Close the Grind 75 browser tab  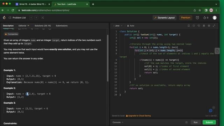(49, 4)
